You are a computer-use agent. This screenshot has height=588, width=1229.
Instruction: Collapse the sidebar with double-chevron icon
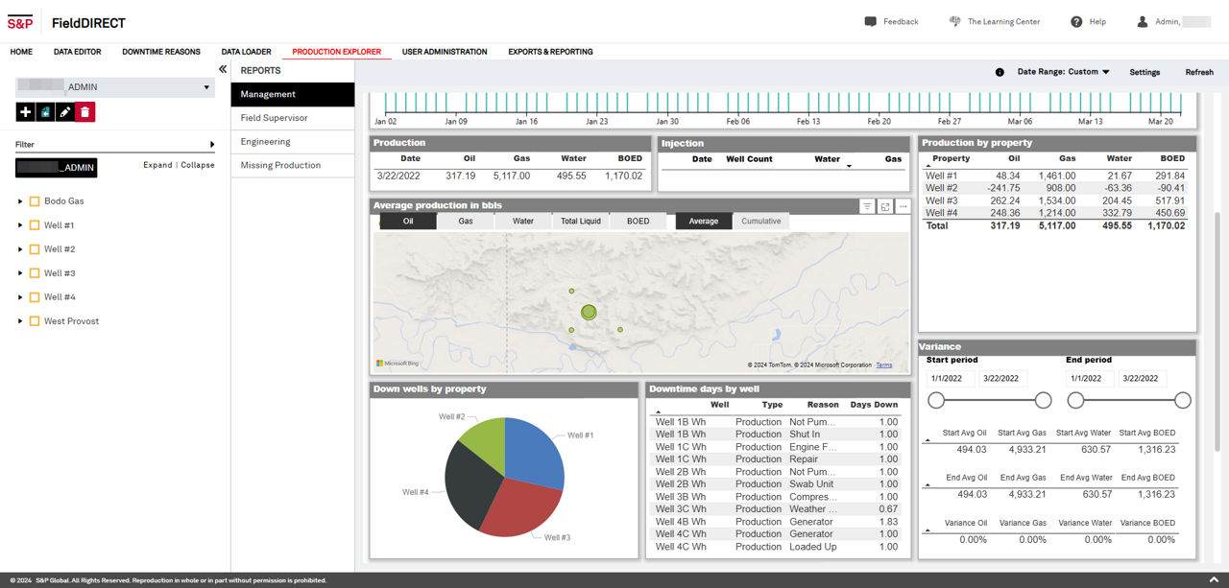[223, 70]
